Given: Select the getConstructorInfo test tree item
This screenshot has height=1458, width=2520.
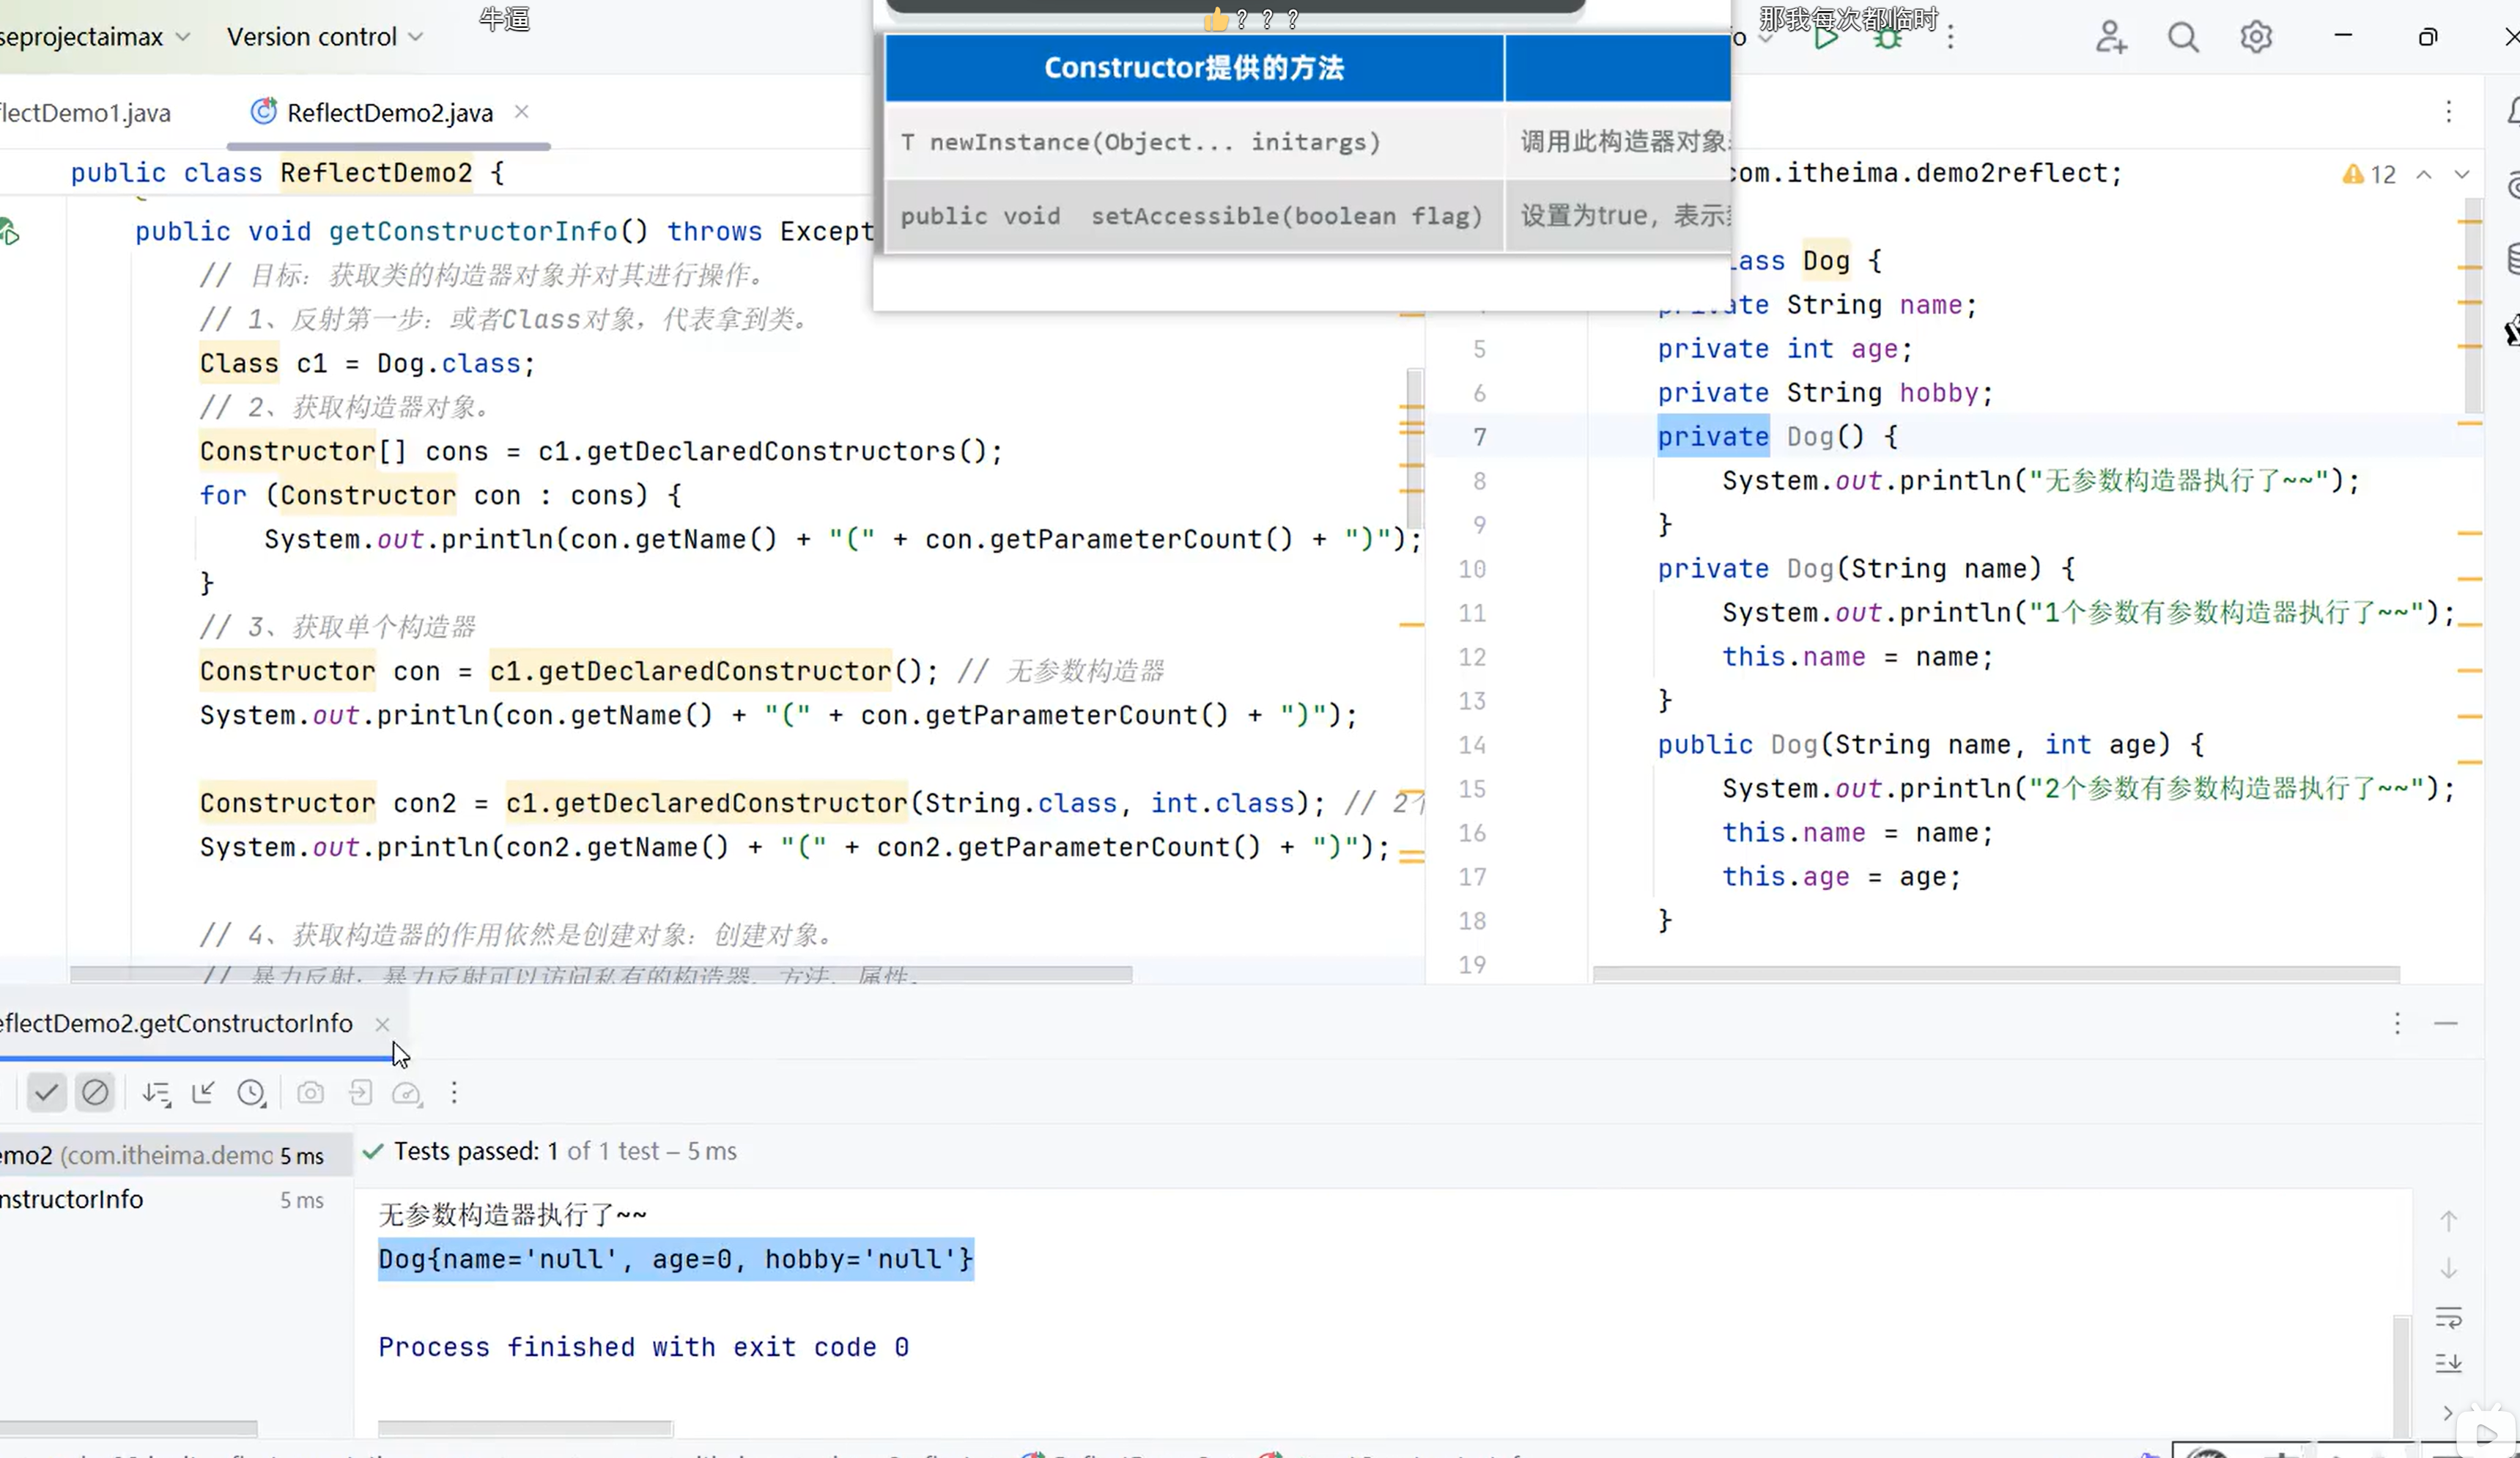Looking at the screenshot, I should coord(72,1199).
